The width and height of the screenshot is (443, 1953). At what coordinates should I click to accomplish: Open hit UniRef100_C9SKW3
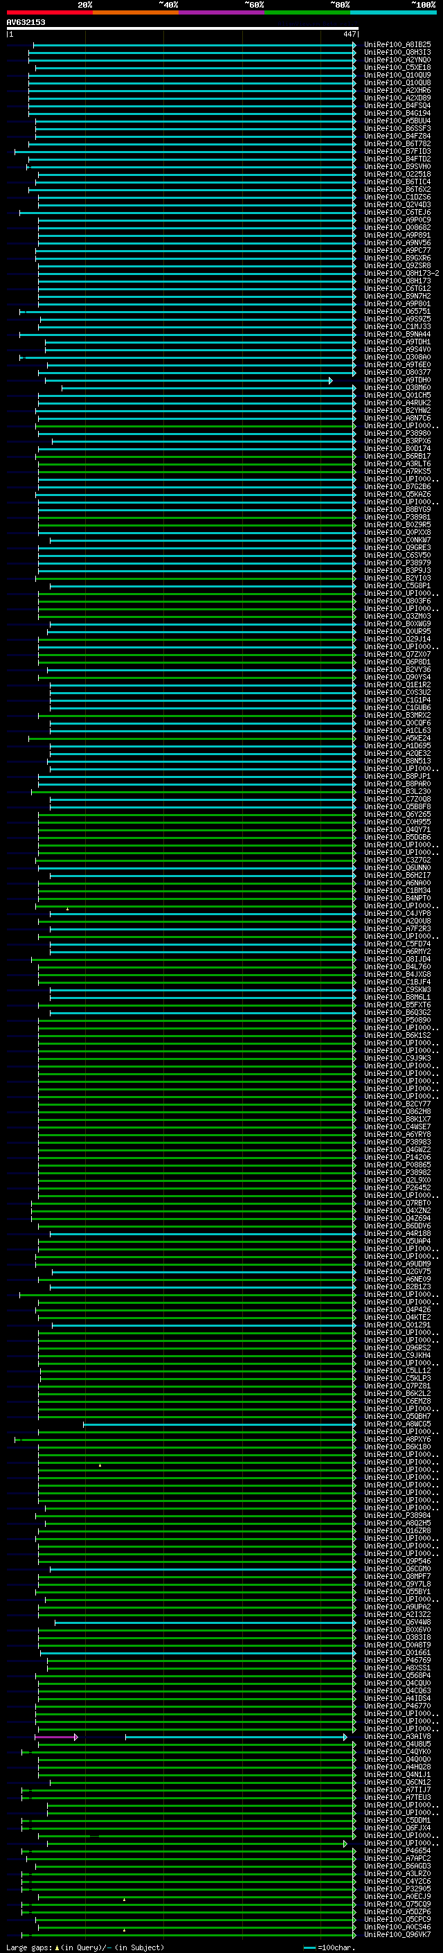397,989
